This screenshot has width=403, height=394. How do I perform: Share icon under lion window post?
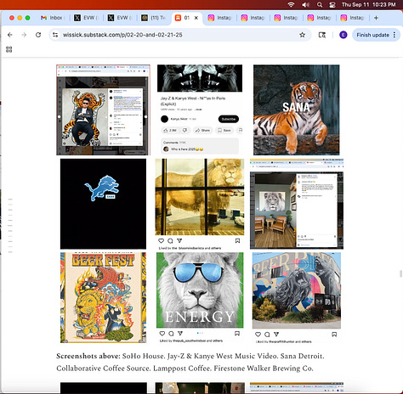[x=179, y=240]
